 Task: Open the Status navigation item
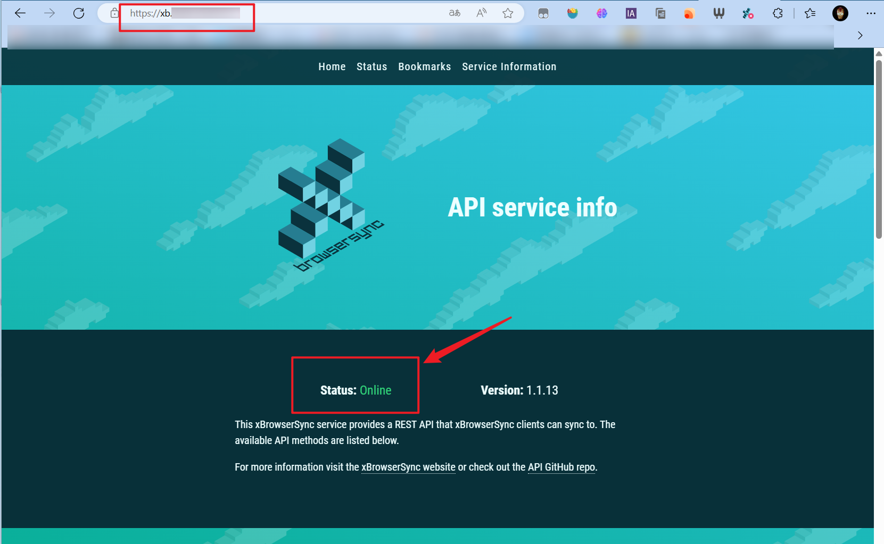372,66
